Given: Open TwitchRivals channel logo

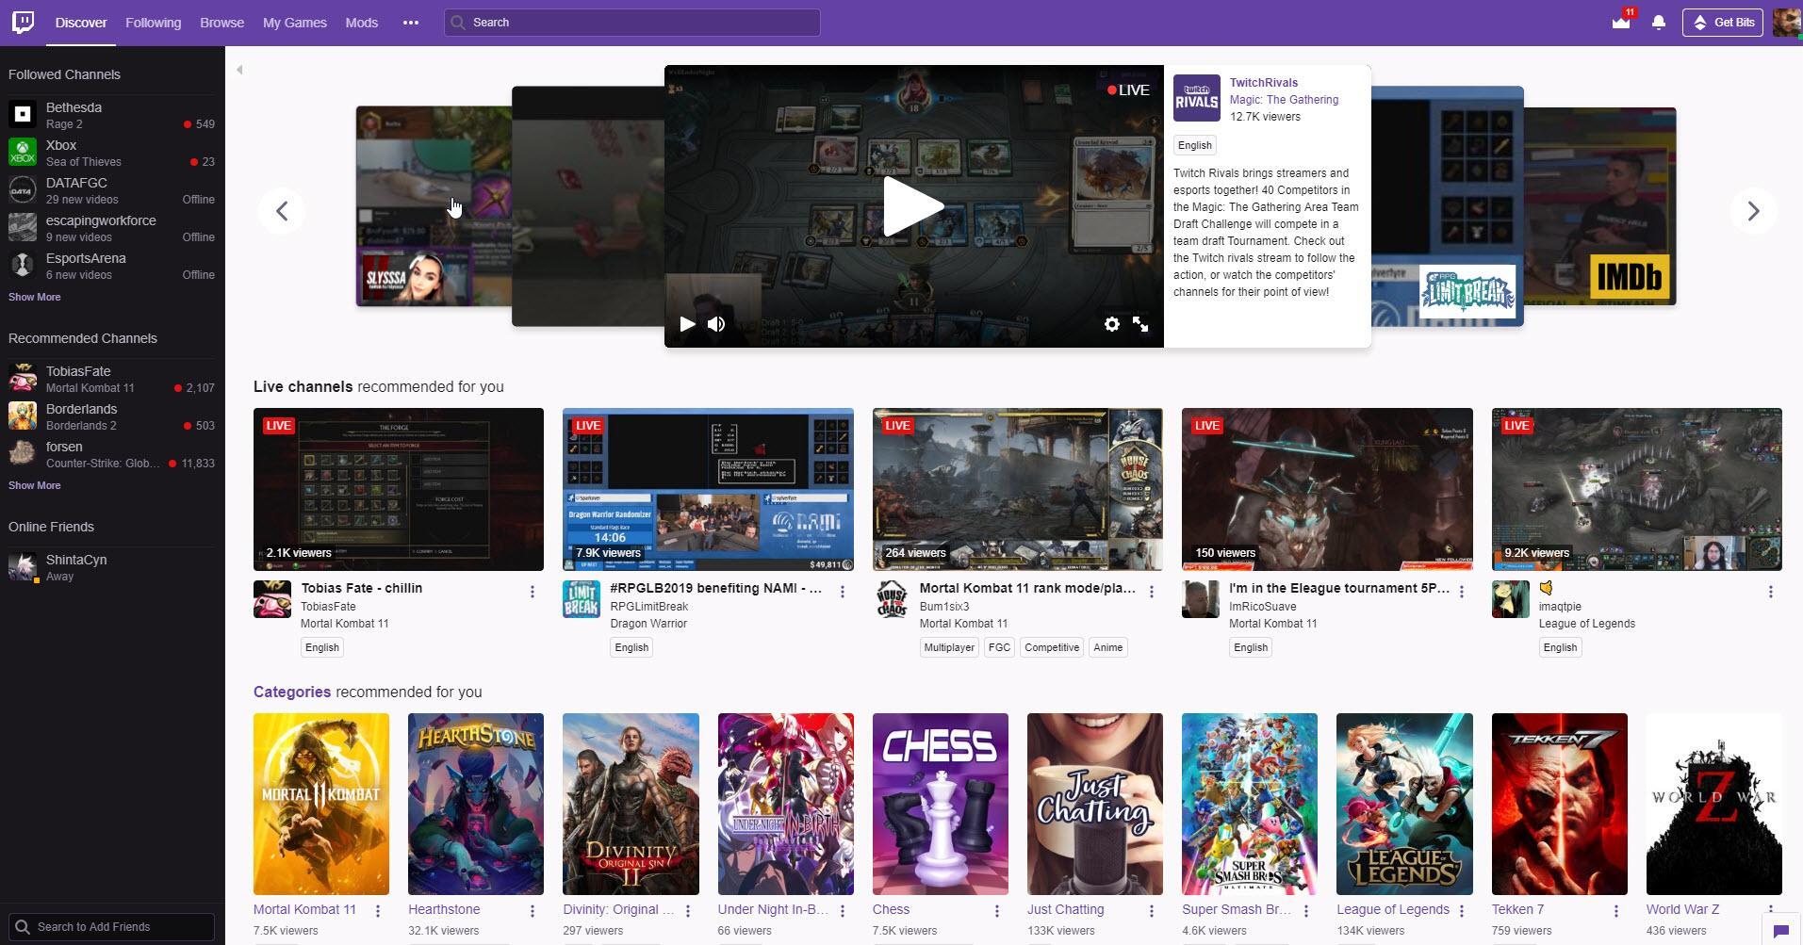Looking at the screenshot, I should pyautogui.click(x=1196, y=98).
